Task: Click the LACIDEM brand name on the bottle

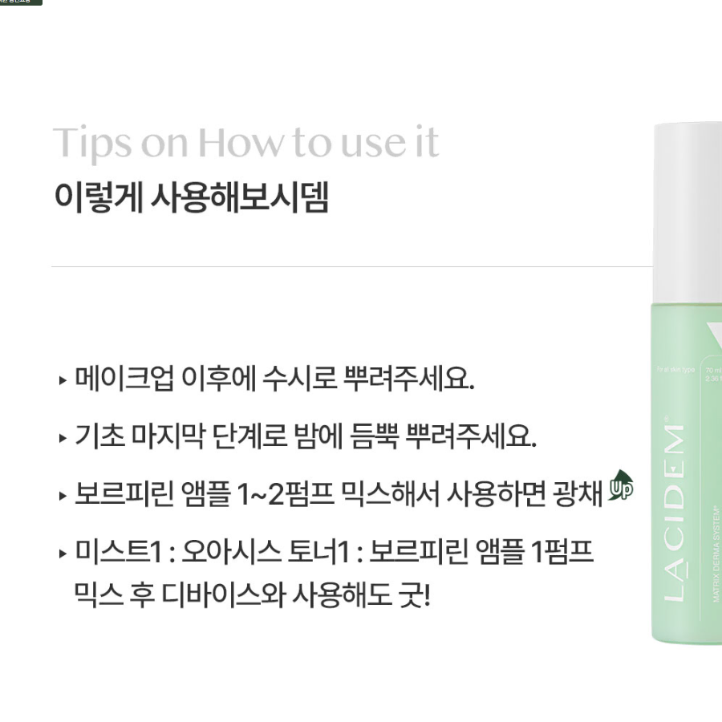Action: [675, 512]
